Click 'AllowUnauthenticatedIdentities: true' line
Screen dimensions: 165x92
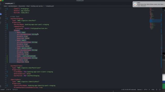click(x=28, y=87)
